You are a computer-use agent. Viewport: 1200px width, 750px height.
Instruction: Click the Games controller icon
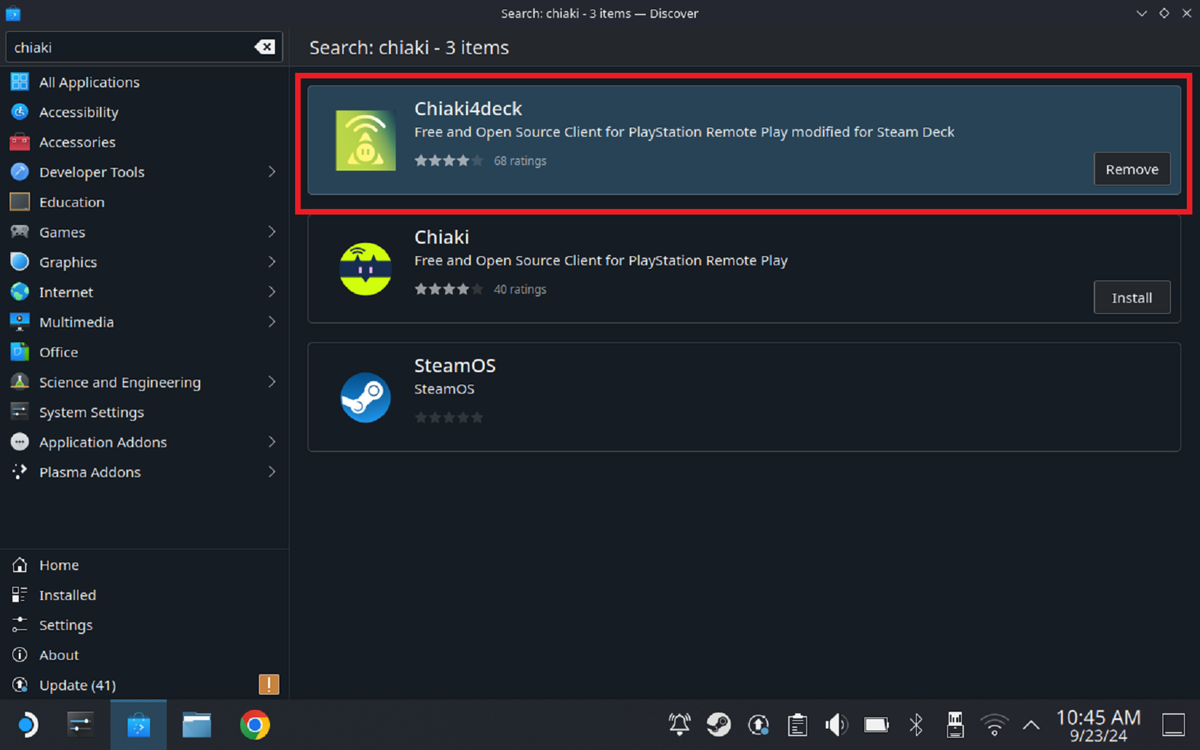[x=20, y=232]
